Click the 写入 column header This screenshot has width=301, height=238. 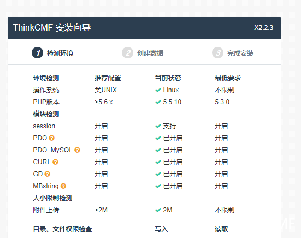pyautogui.click(x=161, y=229)
